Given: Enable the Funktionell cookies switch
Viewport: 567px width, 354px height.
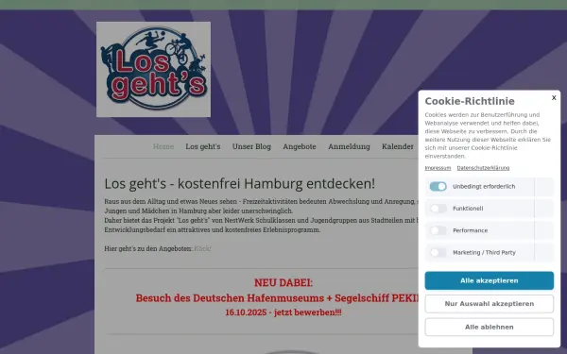Looking at the screenshot, I should pos(438,209).
